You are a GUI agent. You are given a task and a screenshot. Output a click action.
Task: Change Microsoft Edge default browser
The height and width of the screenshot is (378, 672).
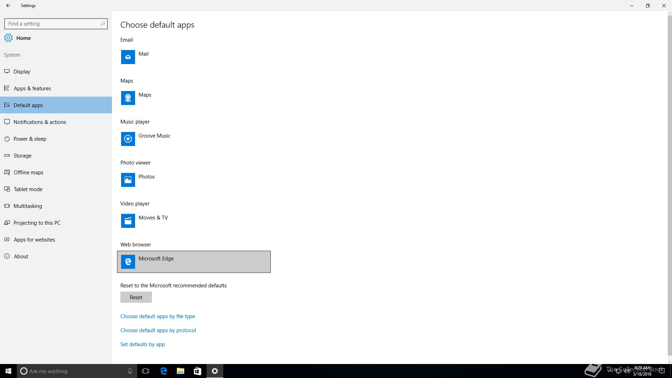[194, 262]
